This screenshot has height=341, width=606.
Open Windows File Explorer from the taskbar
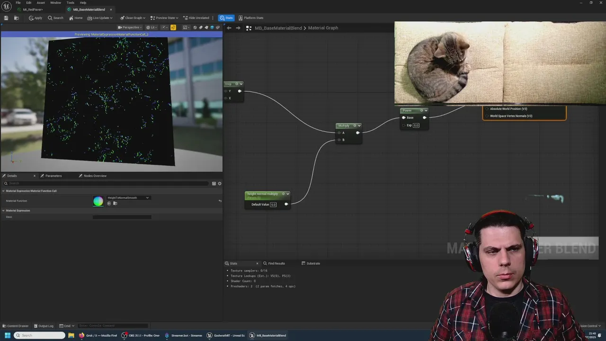coord(71,335)
